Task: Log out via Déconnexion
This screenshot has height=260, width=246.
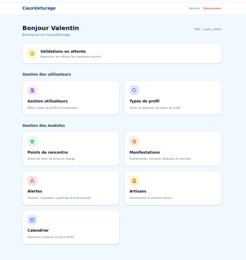Action: click(212, 8)
